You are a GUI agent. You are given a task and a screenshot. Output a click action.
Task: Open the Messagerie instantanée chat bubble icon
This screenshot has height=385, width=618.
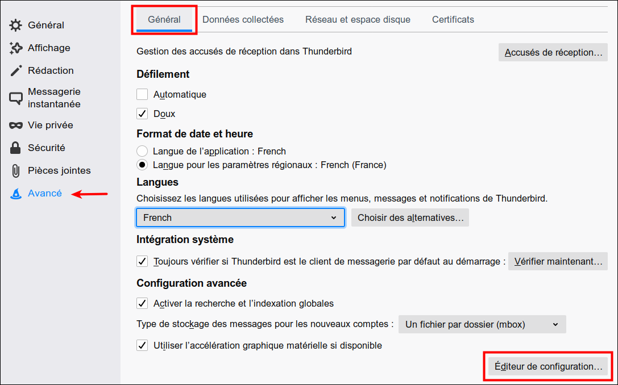(x=16, y=98)
